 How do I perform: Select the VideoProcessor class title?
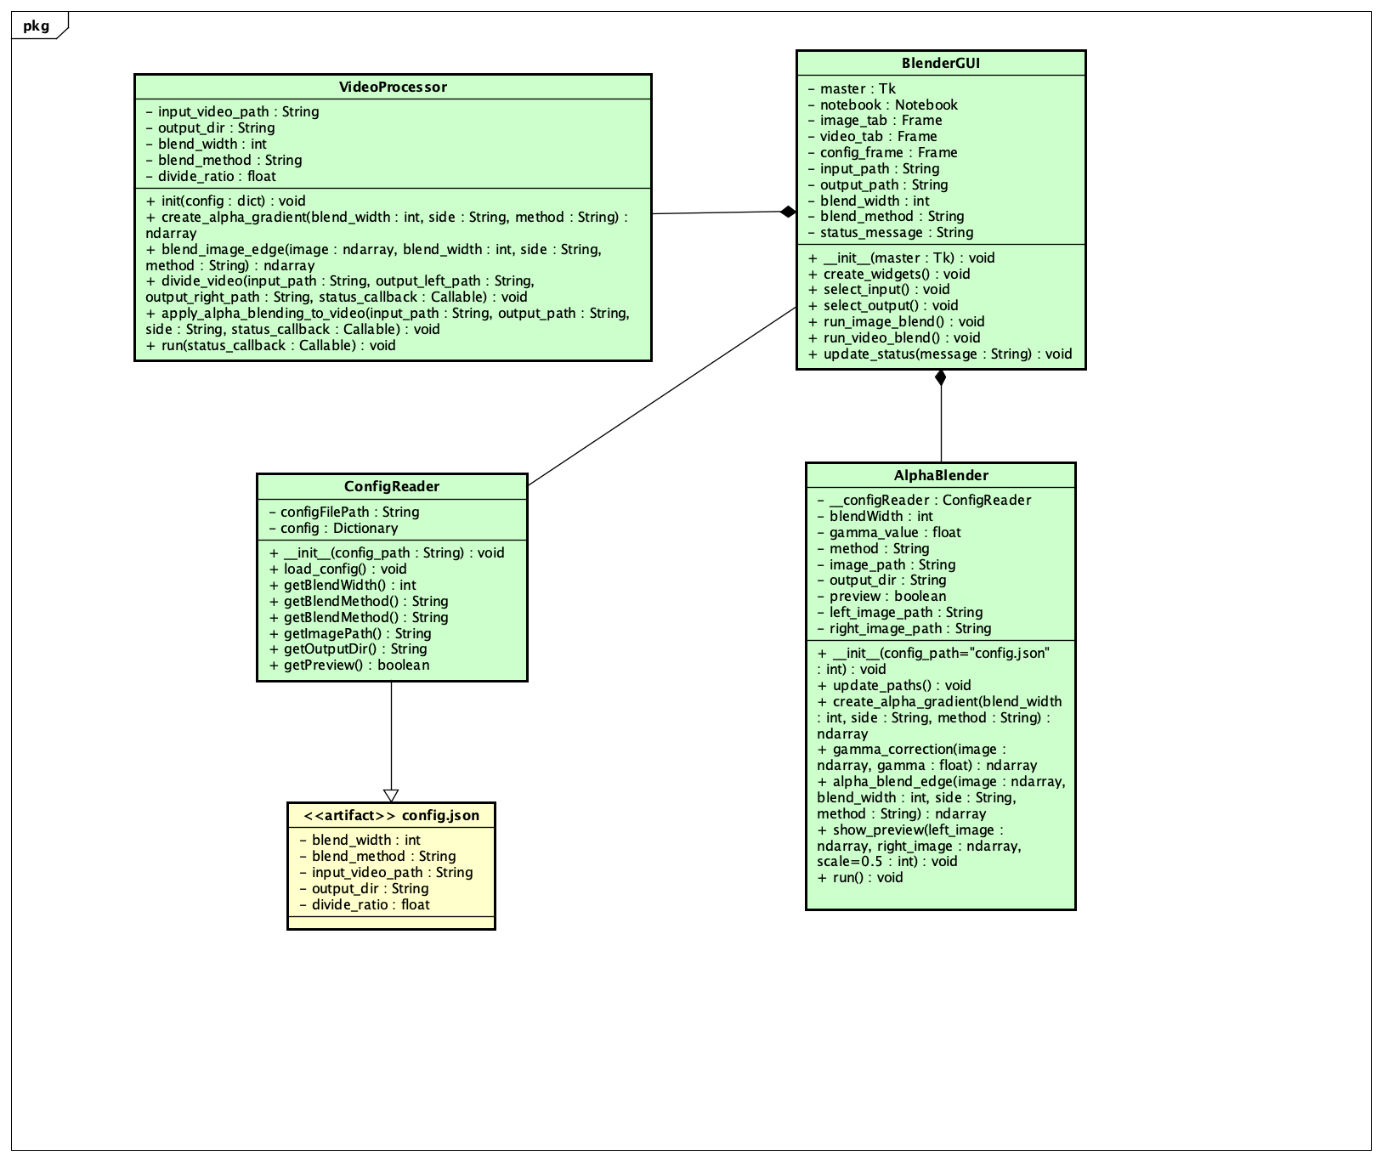[x=392, y=87]
